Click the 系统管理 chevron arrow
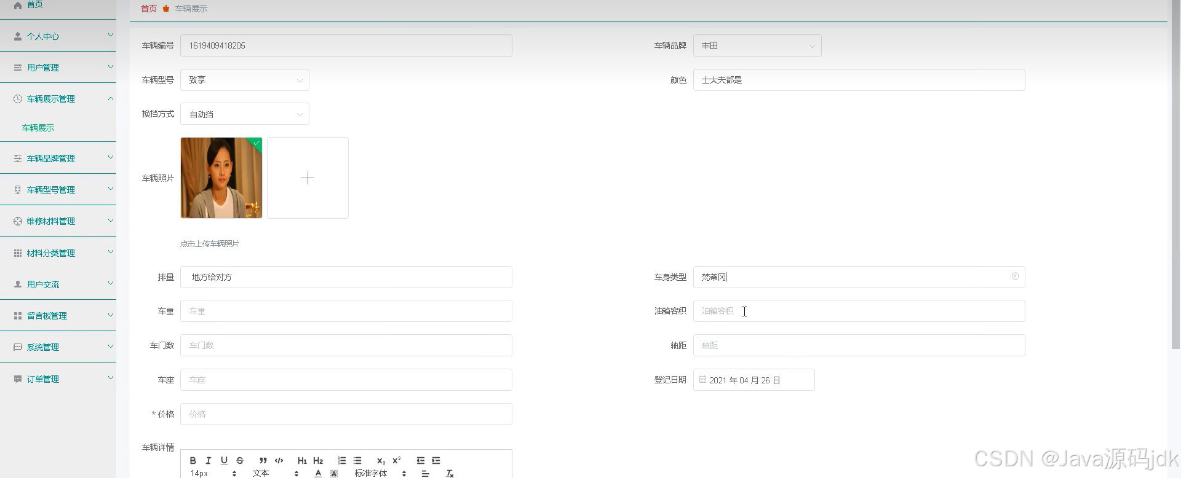The image size is (1181, 478). (111, 346)
